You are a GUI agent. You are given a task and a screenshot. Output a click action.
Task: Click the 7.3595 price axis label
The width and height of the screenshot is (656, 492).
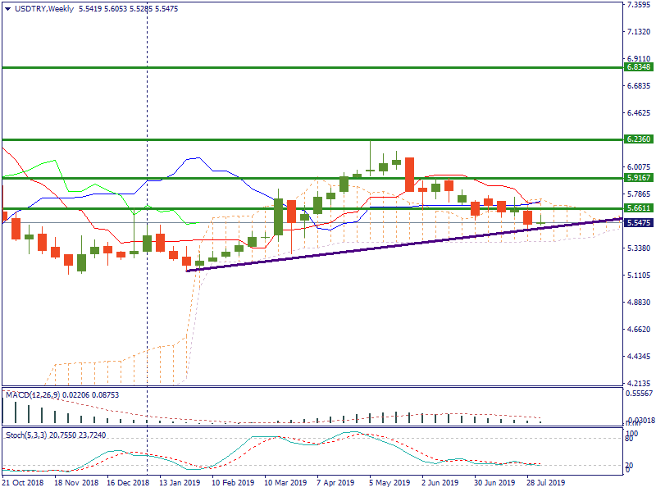pyautogui.click(x=638, y=5)
